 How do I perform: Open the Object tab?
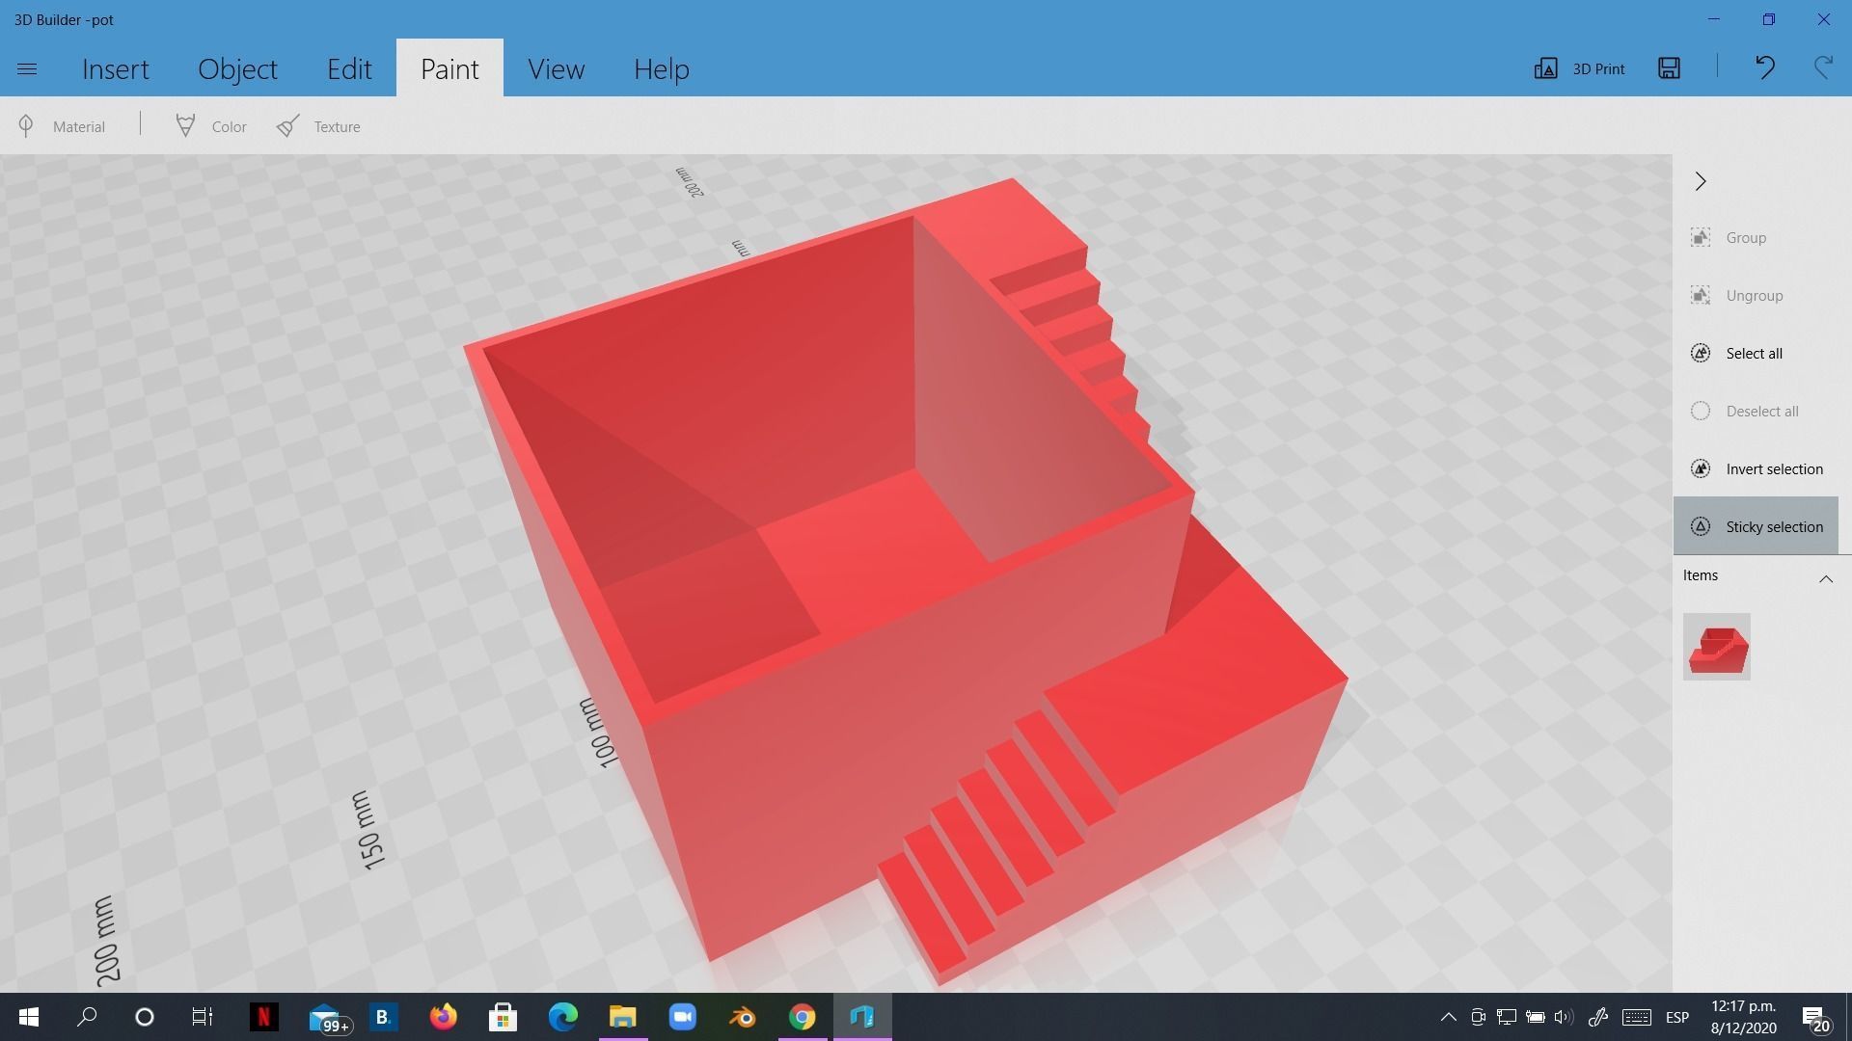237,69
